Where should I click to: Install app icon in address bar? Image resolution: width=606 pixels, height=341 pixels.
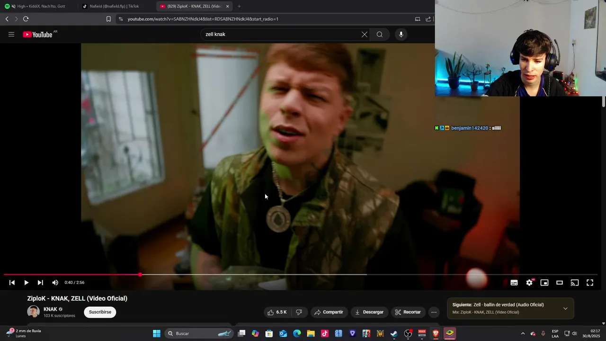[418, 19]
